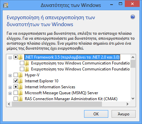Click the RAS Connection Manager folder icon
This screenshot has width=142, height=124.
point(21,99)
